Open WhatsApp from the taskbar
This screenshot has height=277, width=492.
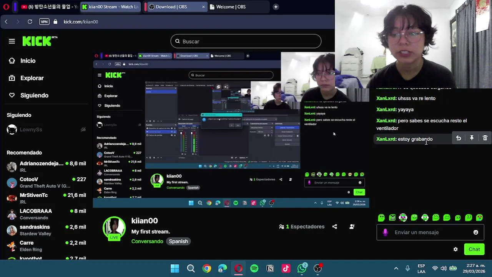pos(302,268)
